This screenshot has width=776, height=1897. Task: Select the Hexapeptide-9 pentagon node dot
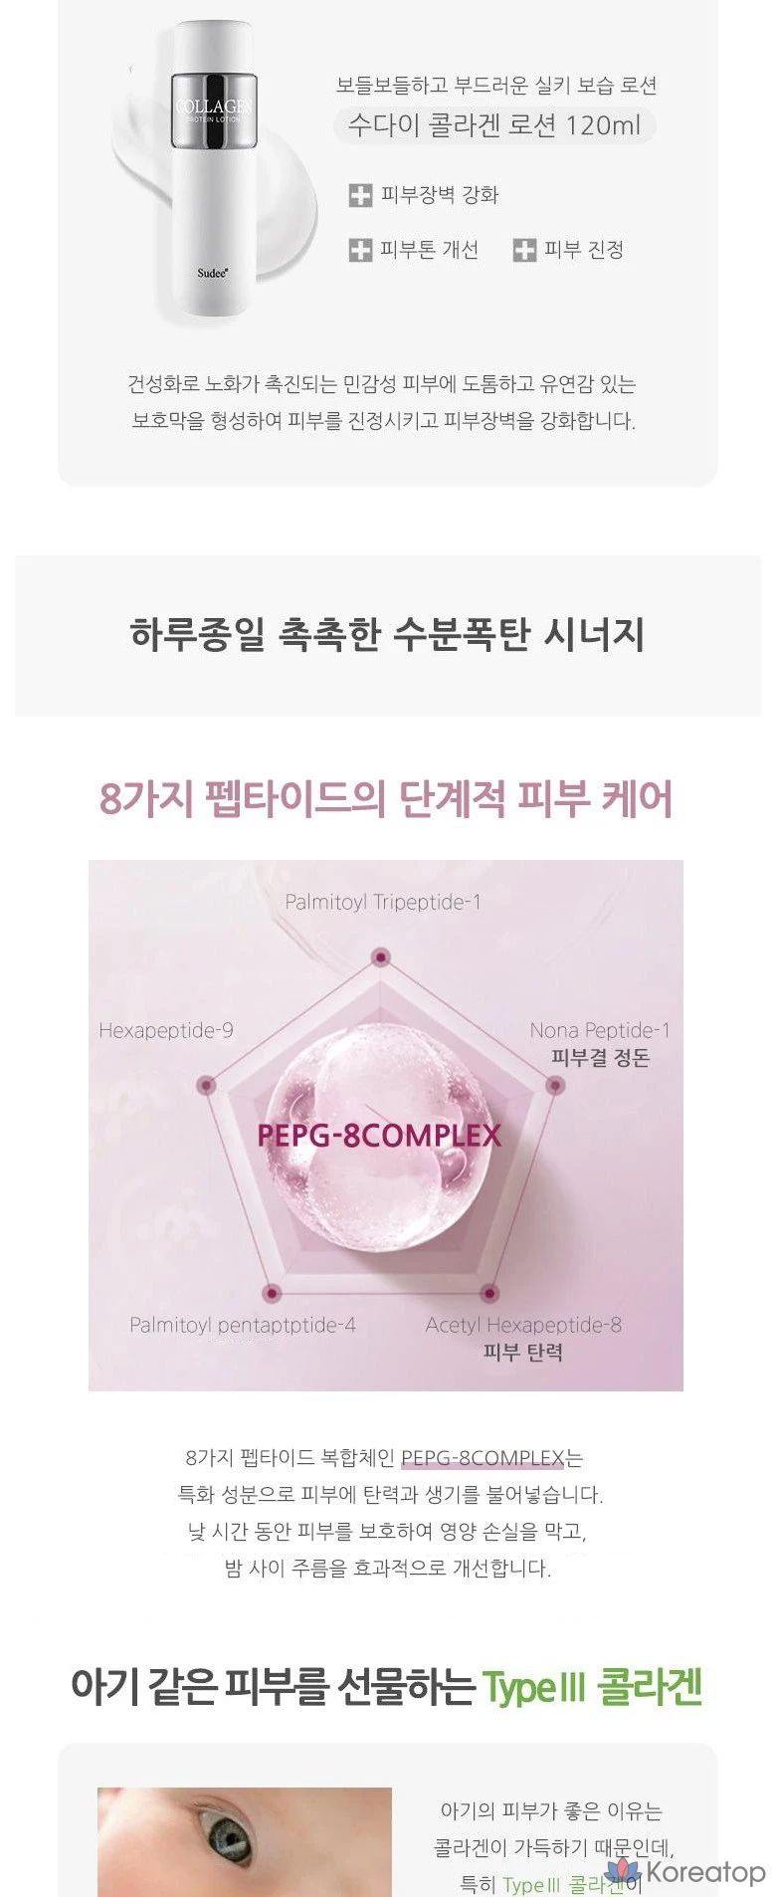206,1084
